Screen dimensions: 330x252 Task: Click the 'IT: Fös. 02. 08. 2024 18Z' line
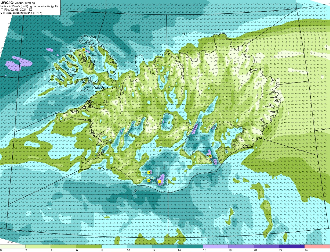point(16,9)
